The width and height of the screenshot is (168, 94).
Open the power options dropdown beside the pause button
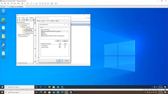click(x=24, y=3)
